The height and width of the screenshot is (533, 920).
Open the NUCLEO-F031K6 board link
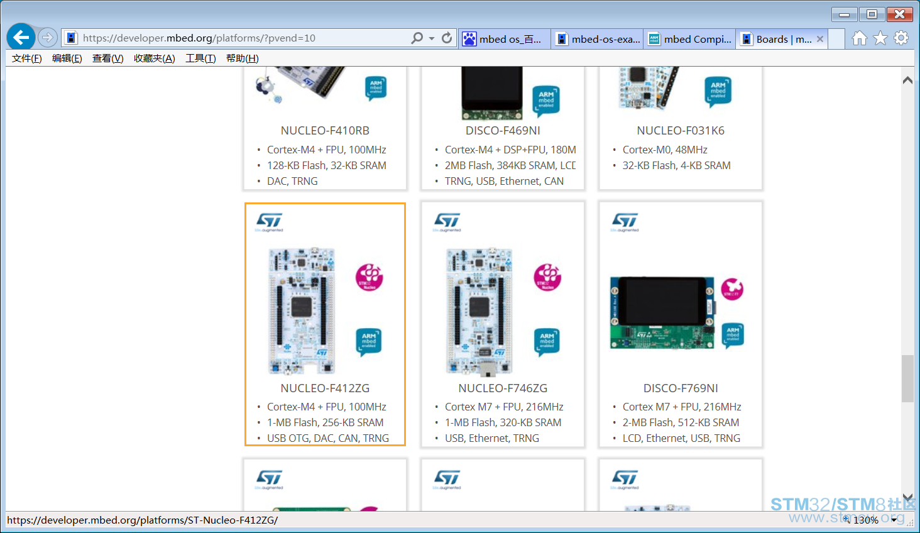click(681, 131)
